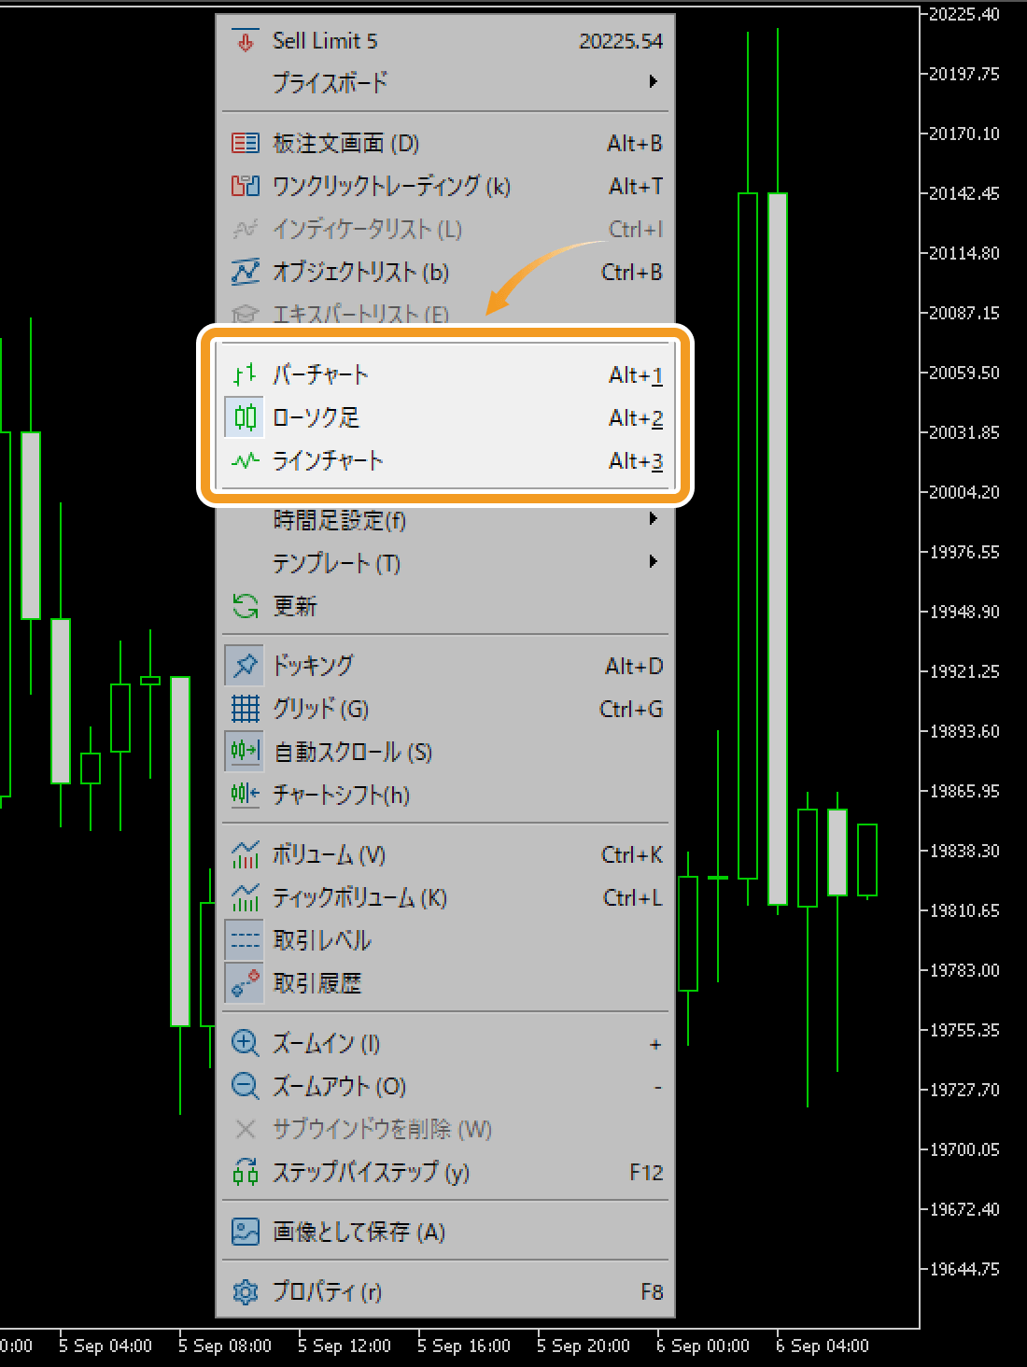Viewport: 1027px width, 1367px height.
Task: Click the ワンクリックトレーディング icon
Action: (x=246, y=186)
